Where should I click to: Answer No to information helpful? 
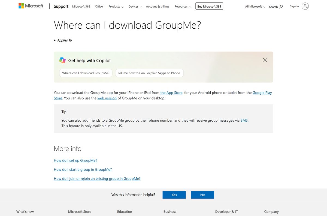coord(202,195)
